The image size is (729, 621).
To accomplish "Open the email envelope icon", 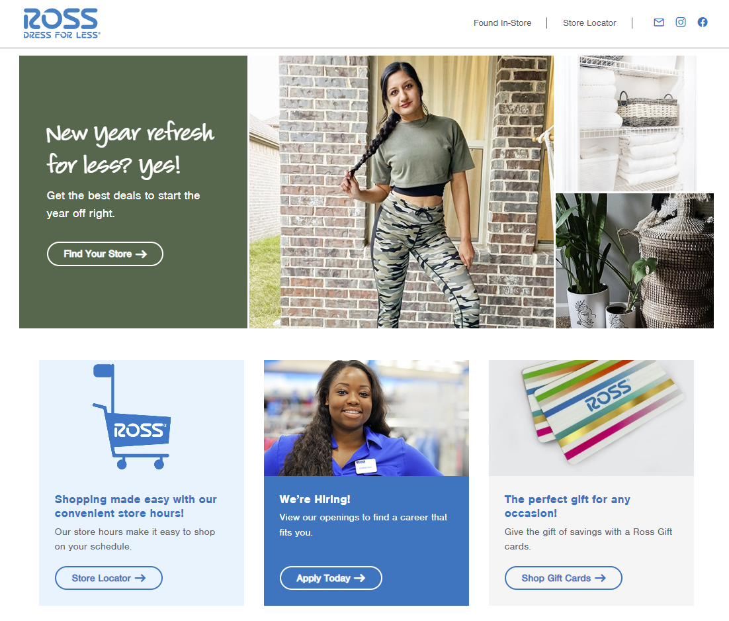I will point(658,23).
